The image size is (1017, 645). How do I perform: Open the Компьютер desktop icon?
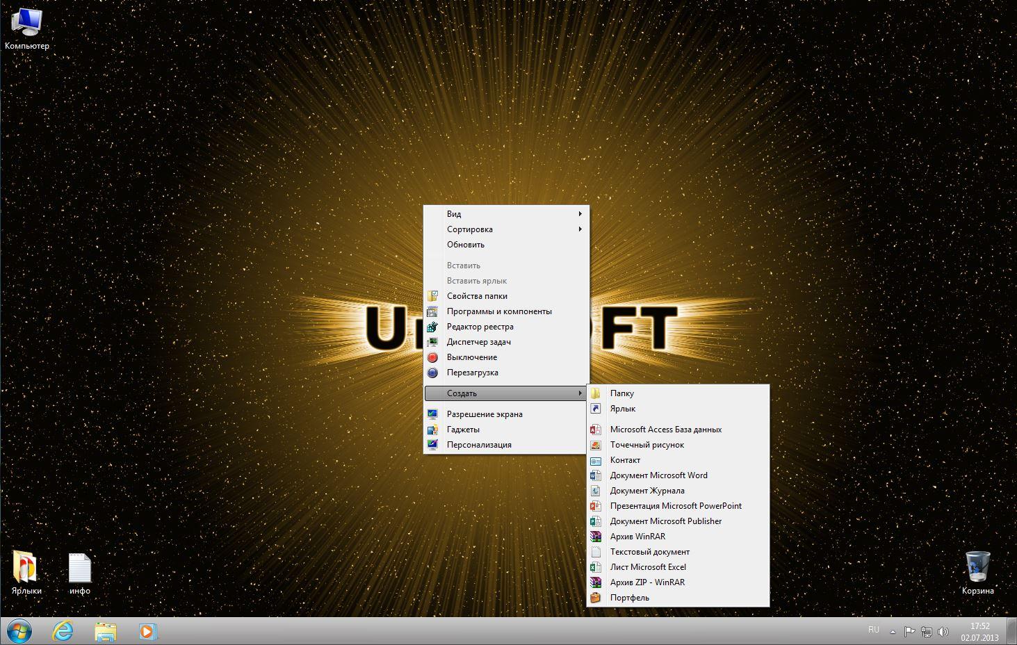pos(26,28)
